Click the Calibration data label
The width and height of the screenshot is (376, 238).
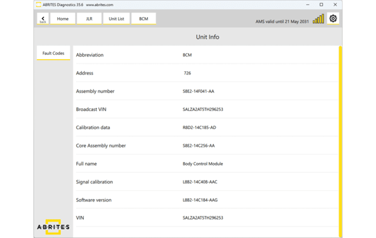coord(93,128)
